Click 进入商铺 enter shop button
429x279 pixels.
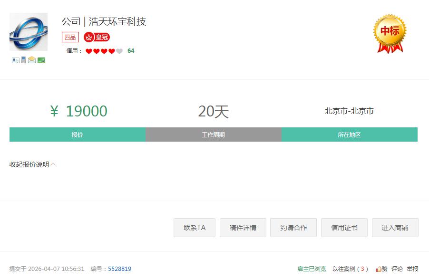[395, 228]
